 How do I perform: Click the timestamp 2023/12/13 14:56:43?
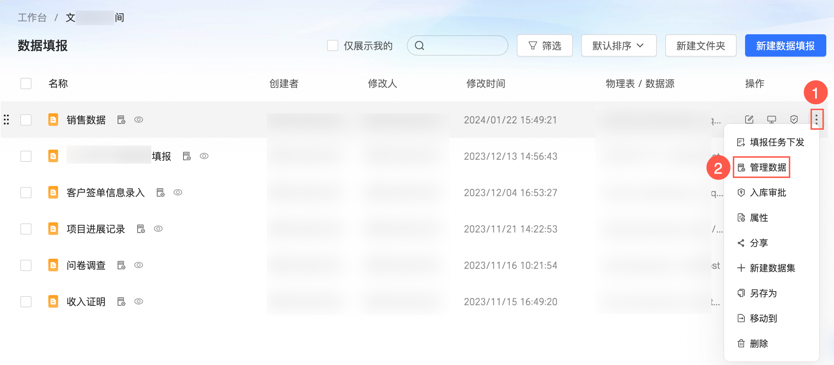(510, 156)
